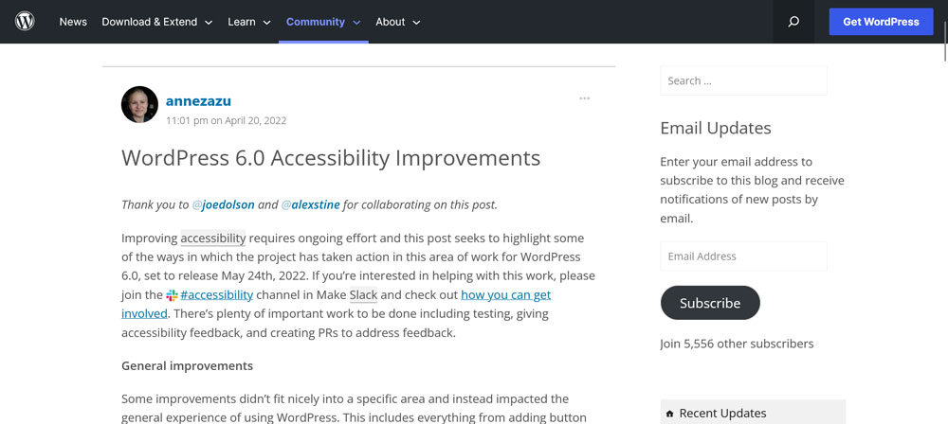Click annezazu's avatar photo
Image resolution: width=948 pixels, height=424 pixels.
coord(139,104)
